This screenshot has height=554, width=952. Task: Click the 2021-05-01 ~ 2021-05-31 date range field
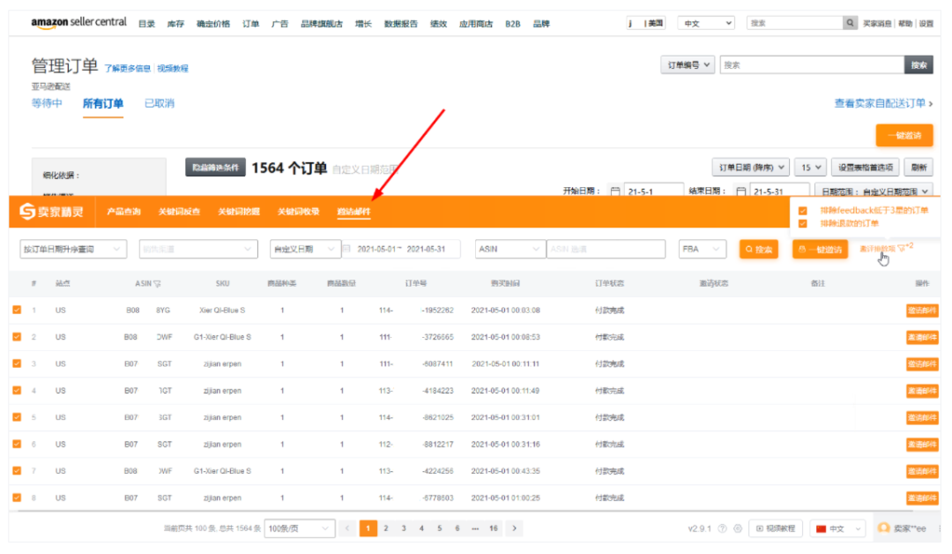pyautogui.click(x=401, y=249)
